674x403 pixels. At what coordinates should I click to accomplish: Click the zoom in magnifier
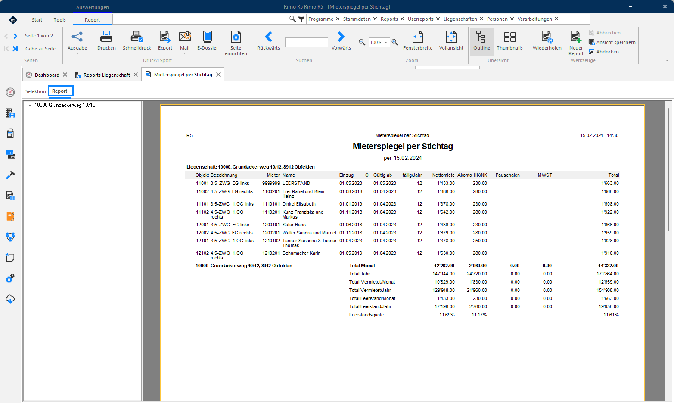coord(394,42)
